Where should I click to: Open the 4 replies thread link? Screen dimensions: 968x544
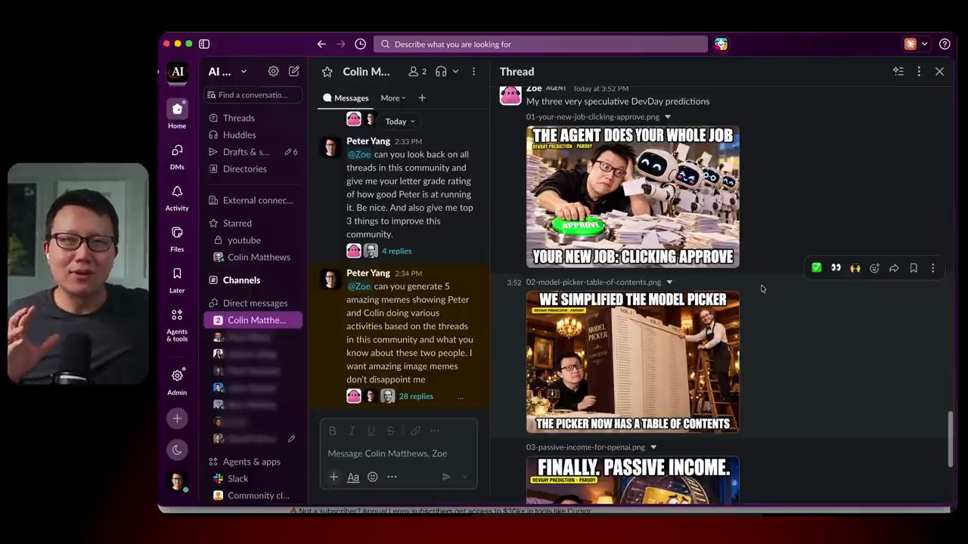click(397, 251)
